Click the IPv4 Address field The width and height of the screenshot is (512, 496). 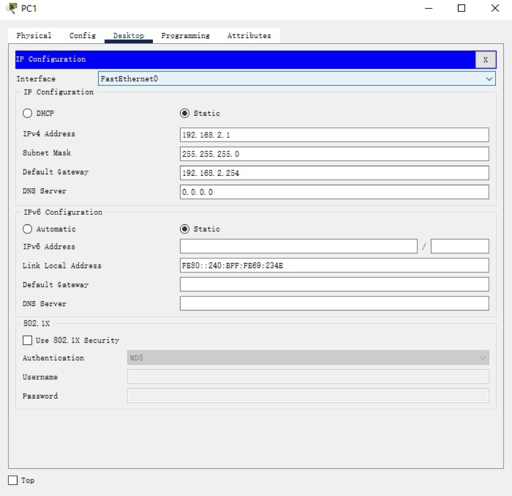coord(334,135)
